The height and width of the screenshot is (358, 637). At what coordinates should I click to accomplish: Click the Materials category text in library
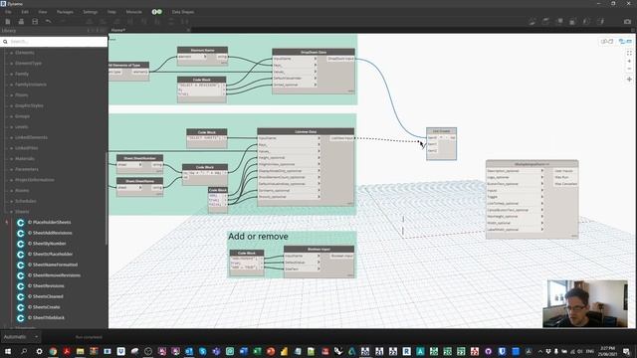coord(25,159)
